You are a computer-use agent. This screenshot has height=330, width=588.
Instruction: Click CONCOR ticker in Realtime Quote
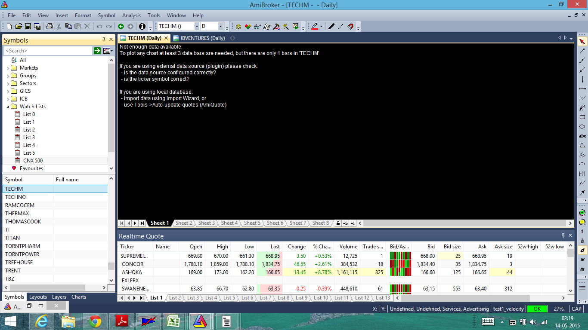[x=133, y=264]
